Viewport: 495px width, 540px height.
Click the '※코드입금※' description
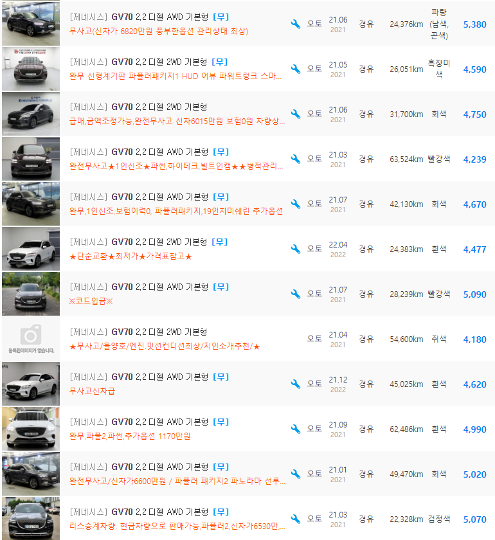pos(91,301)
